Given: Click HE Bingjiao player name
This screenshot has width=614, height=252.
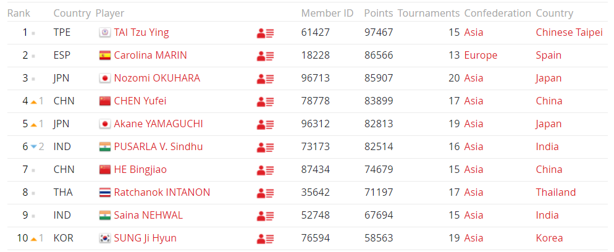Looking at the screenshot, I should (x=140, y=170).
